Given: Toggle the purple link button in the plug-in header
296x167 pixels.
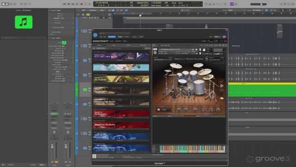Looking at the screenshot, I should click(224, 37).
